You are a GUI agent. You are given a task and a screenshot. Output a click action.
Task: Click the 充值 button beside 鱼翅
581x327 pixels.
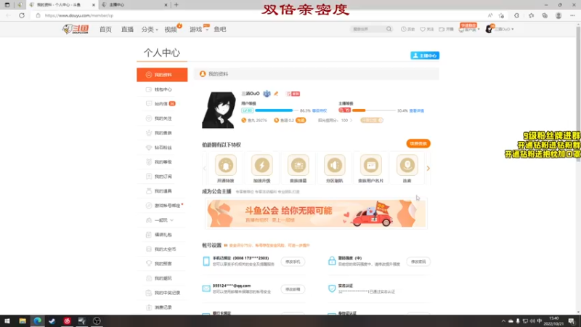click(x=301, y=121)
